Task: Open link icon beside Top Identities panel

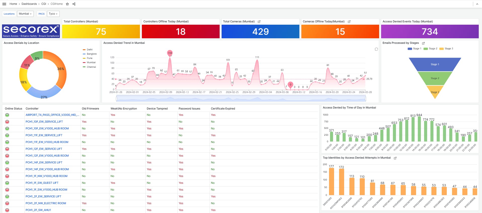Action: (395, 158)
